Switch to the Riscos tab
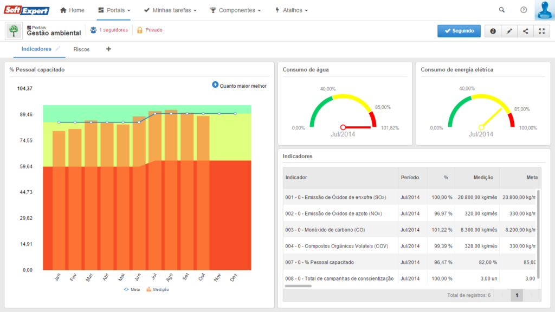Screen dimensions: 555x312 coord(81,49)
